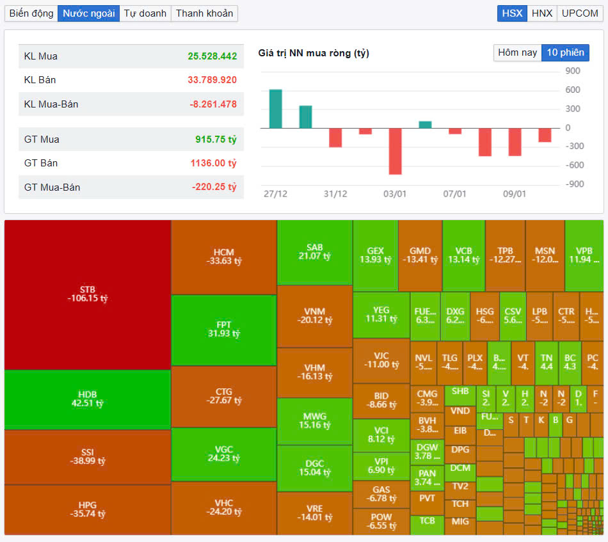Open the CSV tile in the treemap
The image size is (608, 542).
513,316
